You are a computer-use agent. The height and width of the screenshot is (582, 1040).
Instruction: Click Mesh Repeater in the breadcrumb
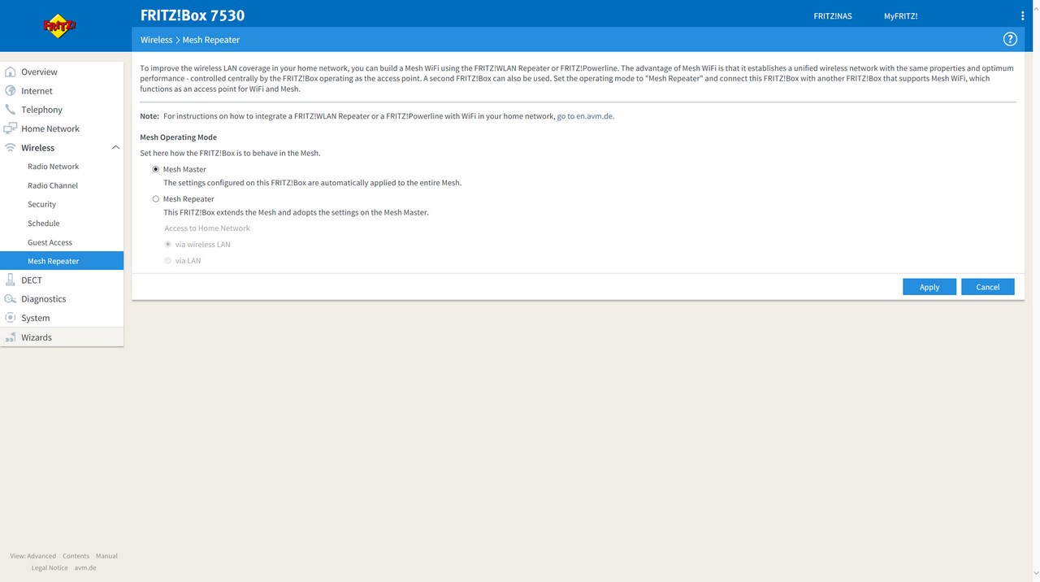coord(211,40)
